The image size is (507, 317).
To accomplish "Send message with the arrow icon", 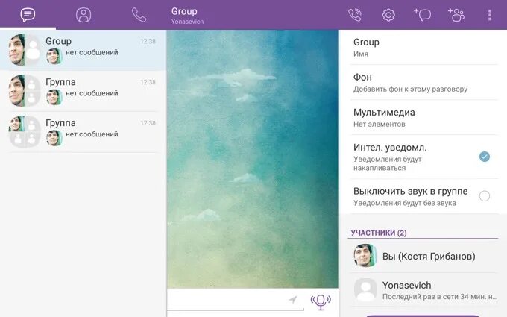I will point(292,300).
